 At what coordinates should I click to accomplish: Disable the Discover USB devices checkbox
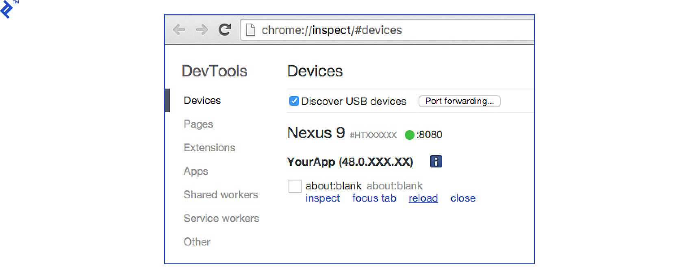293,101
